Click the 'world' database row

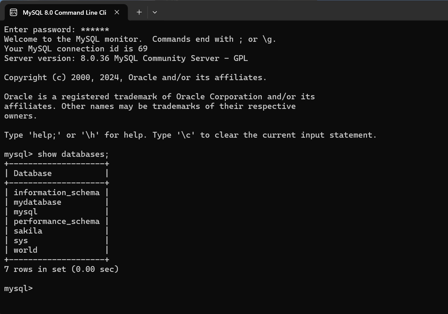(57, 250)
